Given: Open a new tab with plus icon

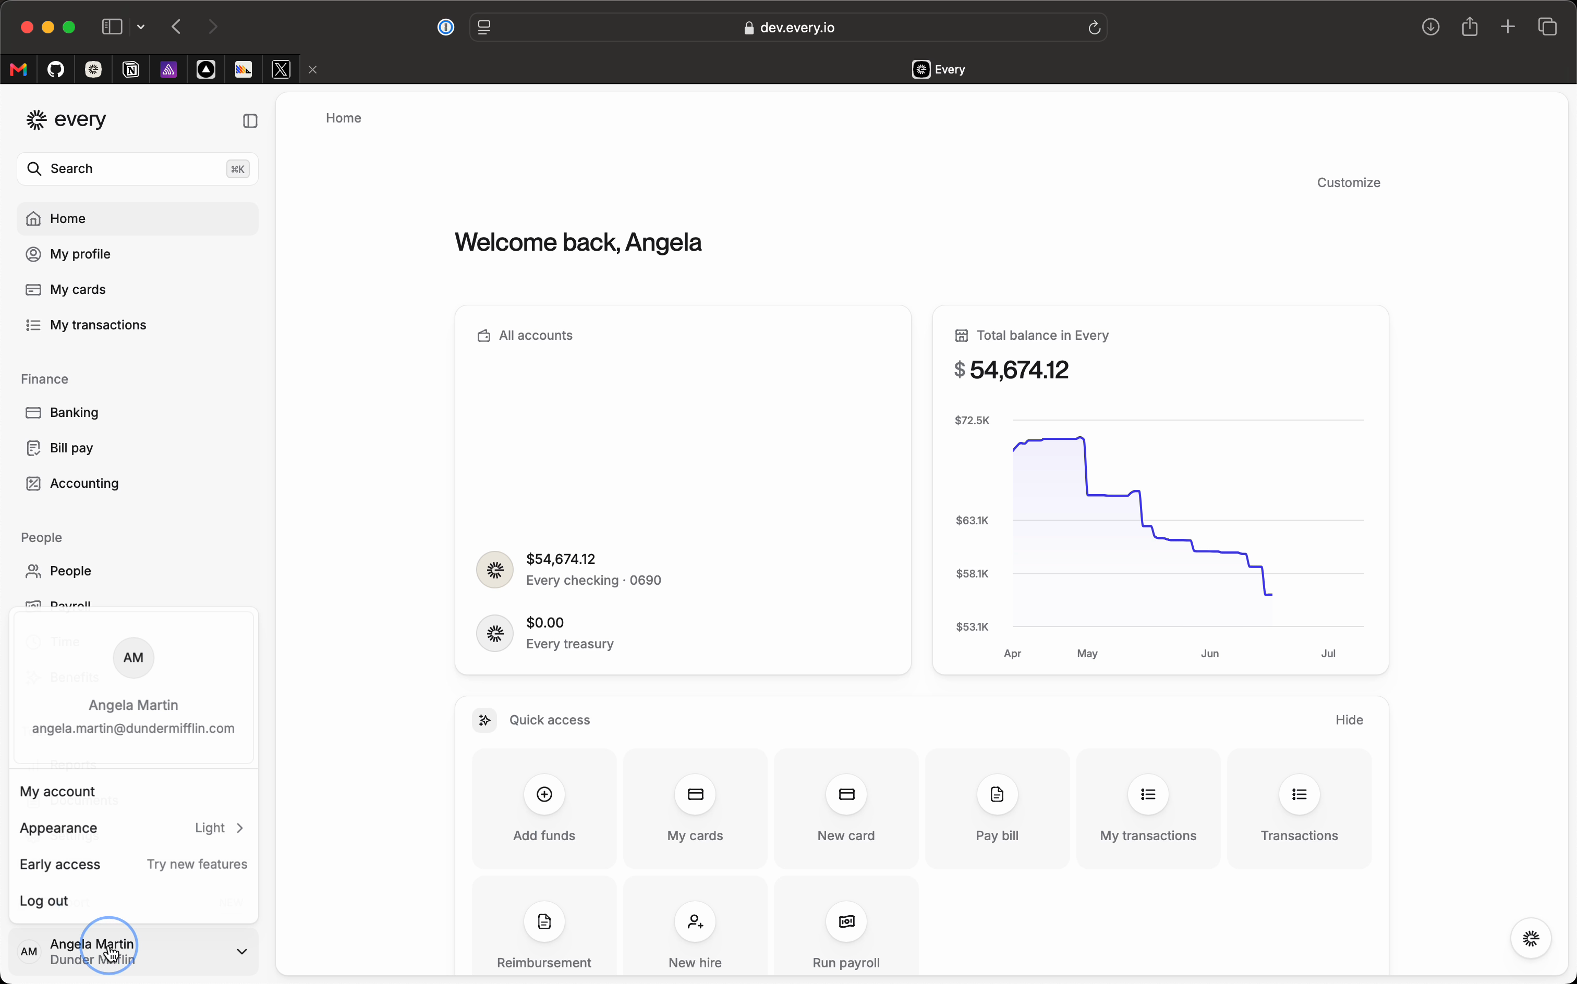Looking at the screenshot, I should pyautogui.click(x=1507, y=27).
